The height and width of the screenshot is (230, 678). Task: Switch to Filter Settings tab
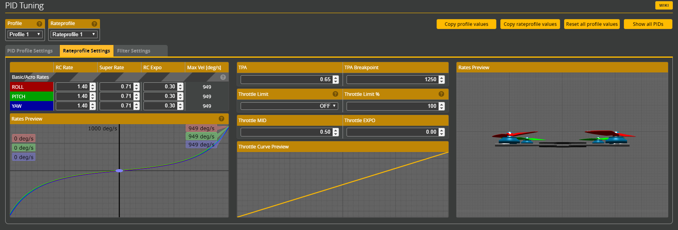tap(134, 51)
